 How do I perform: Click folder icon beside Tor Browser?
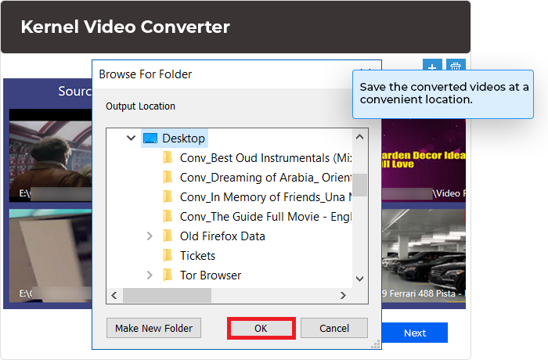[168, 275]
